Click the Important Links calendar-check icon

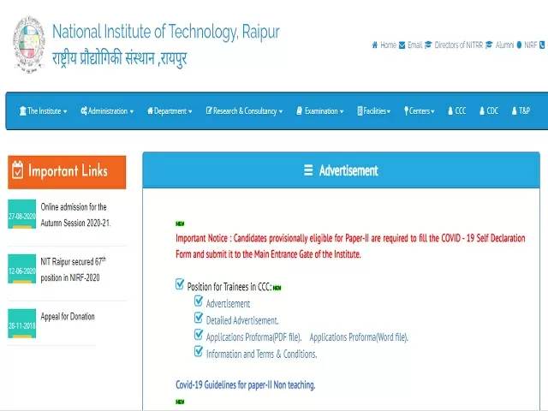pos(17,171)
